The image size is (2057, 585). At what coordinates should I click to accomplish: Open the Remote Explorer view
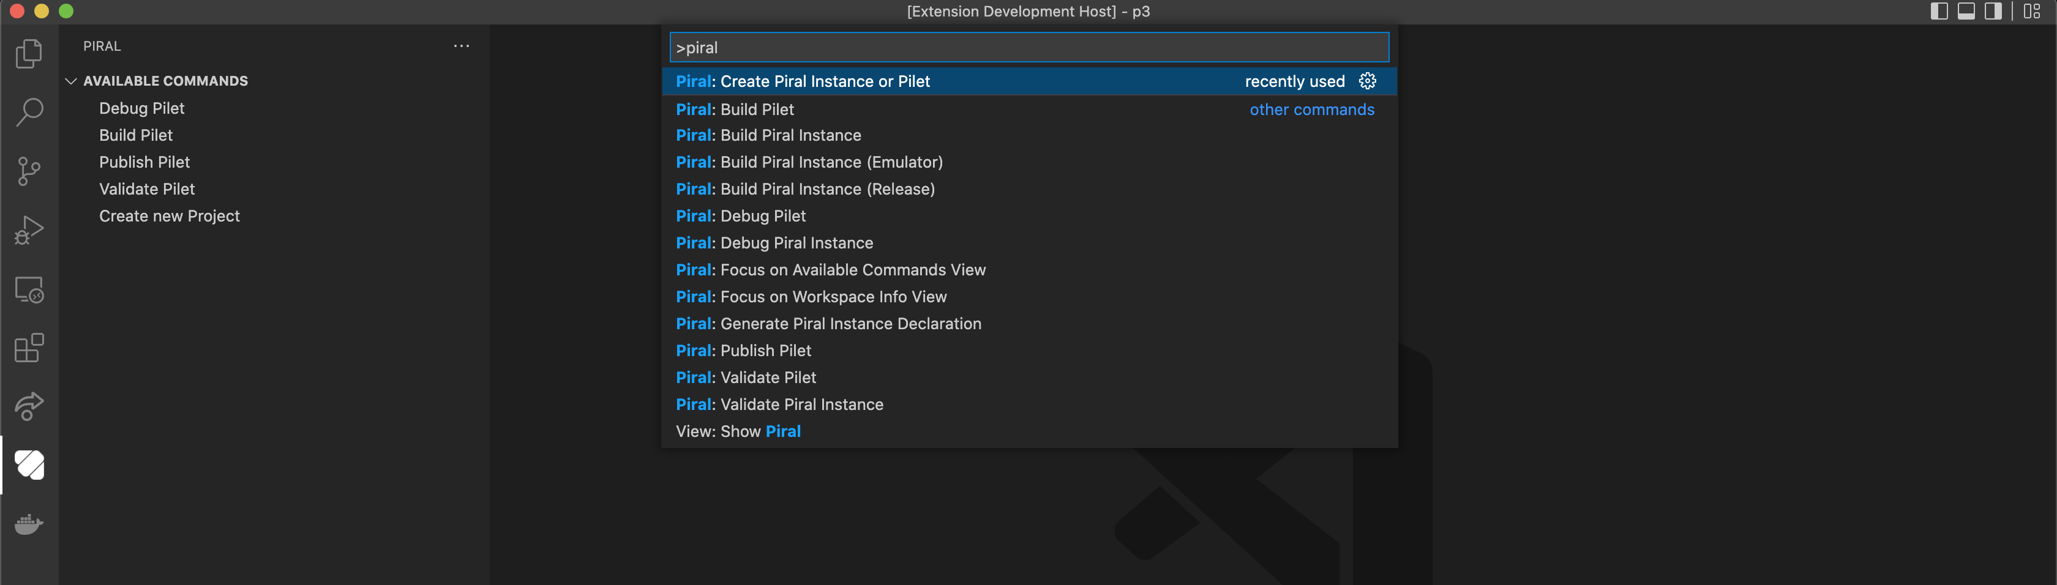(x=29, y=289)
